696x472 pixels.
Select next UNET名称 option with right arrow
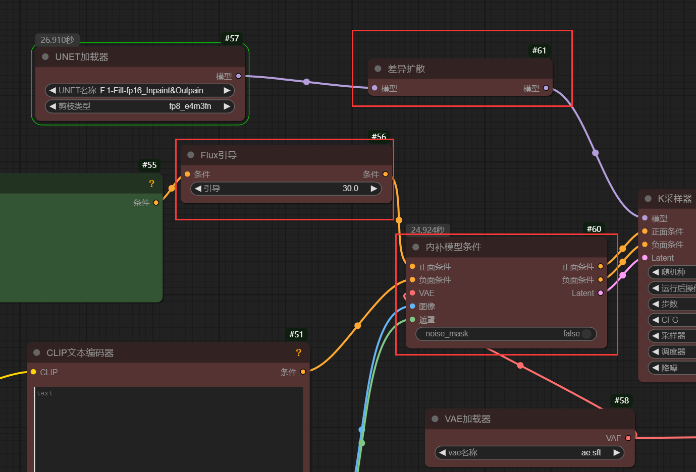point(227,91)
